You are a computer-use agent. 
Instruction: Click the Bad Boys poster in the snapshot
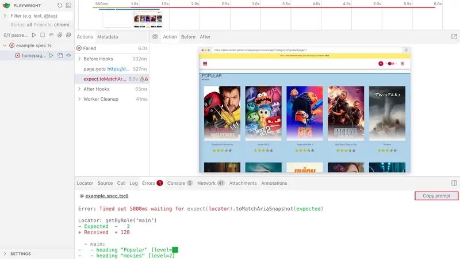[x=346, y=113]
